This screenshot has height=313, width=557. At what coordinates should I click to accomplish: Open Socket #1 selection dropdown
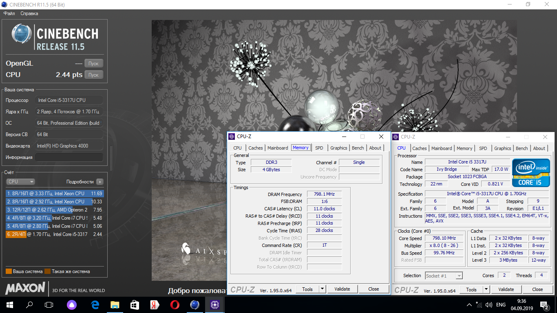444,276
